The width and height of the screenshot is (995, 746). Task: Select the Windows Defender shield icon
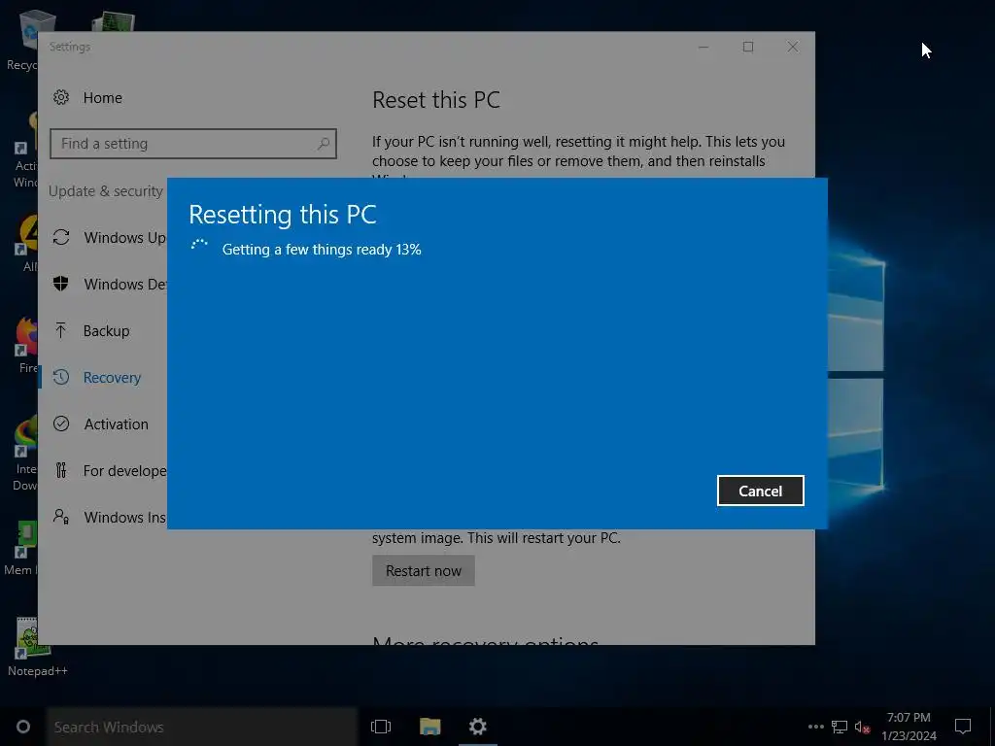[61, 284]
